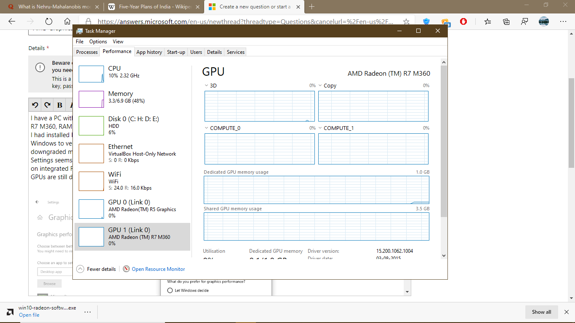Click the feedback person icon in Edge
The image size is (575, 323).
point(524,21)
